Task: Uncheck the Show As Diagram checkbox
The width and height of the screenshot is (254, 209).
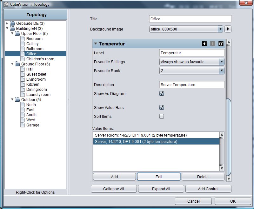Action: [162, 93]
